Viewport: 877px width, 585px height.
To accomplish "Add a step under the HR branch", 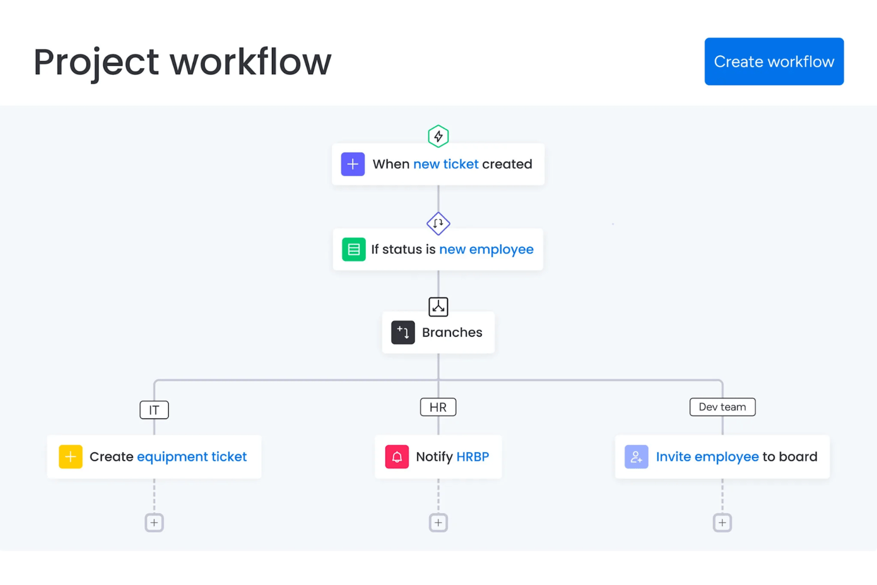I will pos(438,523).
